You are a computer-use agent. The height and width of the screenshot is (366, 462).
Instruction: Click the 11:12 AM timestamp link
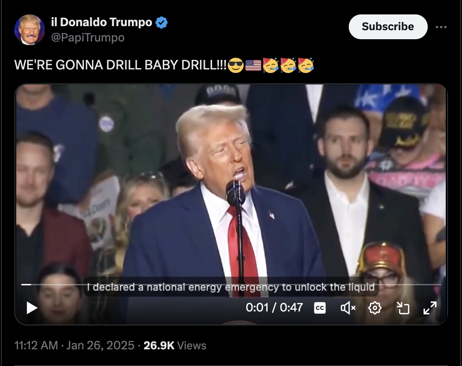coord(36,345)
